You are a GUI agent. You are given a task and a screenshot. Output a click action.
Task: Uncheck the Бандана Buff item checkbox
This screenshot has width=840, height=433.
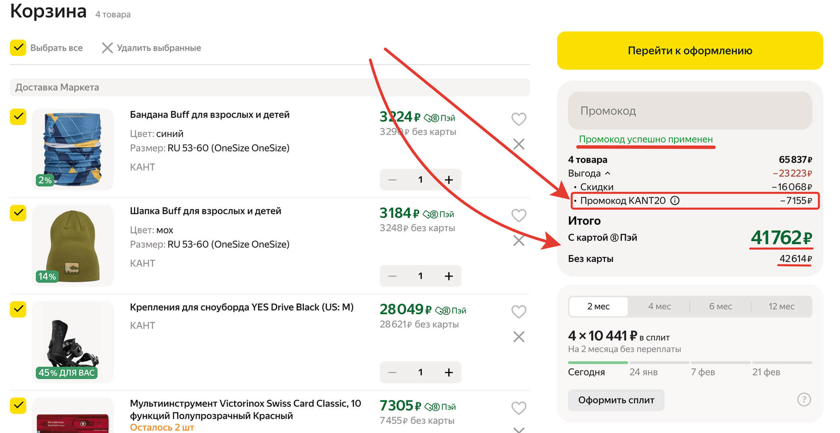(18, 116)
